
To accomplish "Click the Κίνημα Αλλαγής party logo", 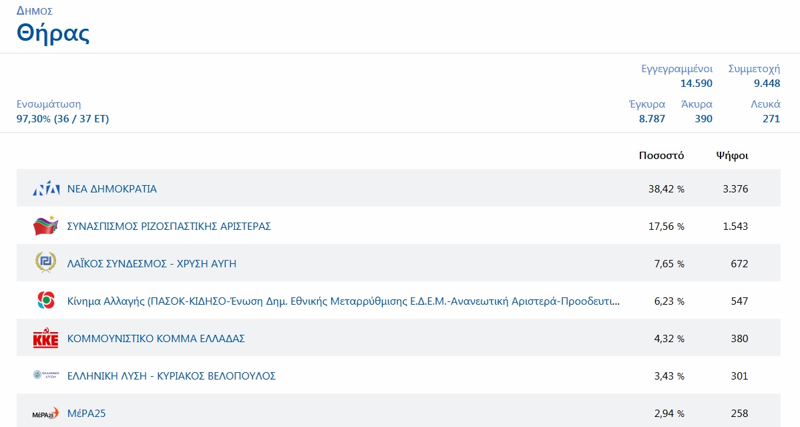I will click(x=46, y=301).
